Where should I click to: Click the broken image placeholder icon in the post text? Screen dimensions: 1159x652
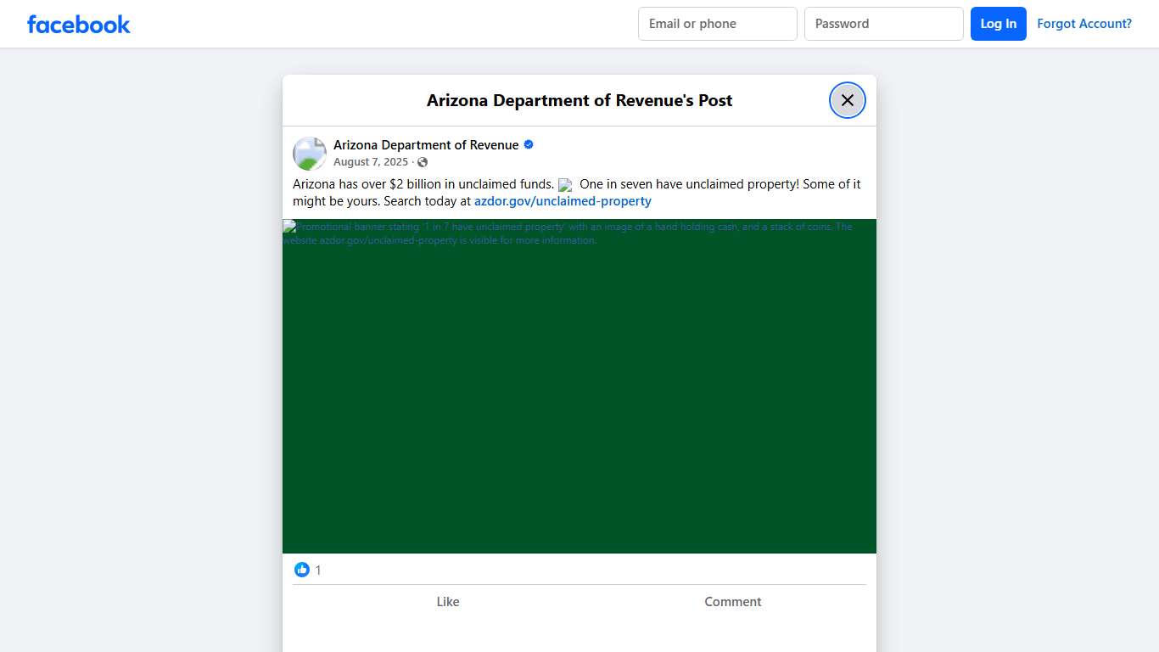[x=565, y=185]
